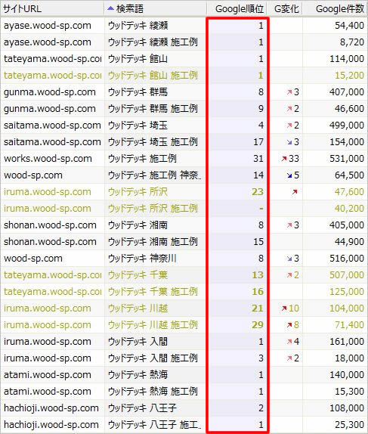Click the Google件数 value 15,300
This screenshot has height=434, width=368.
(349, 391)
